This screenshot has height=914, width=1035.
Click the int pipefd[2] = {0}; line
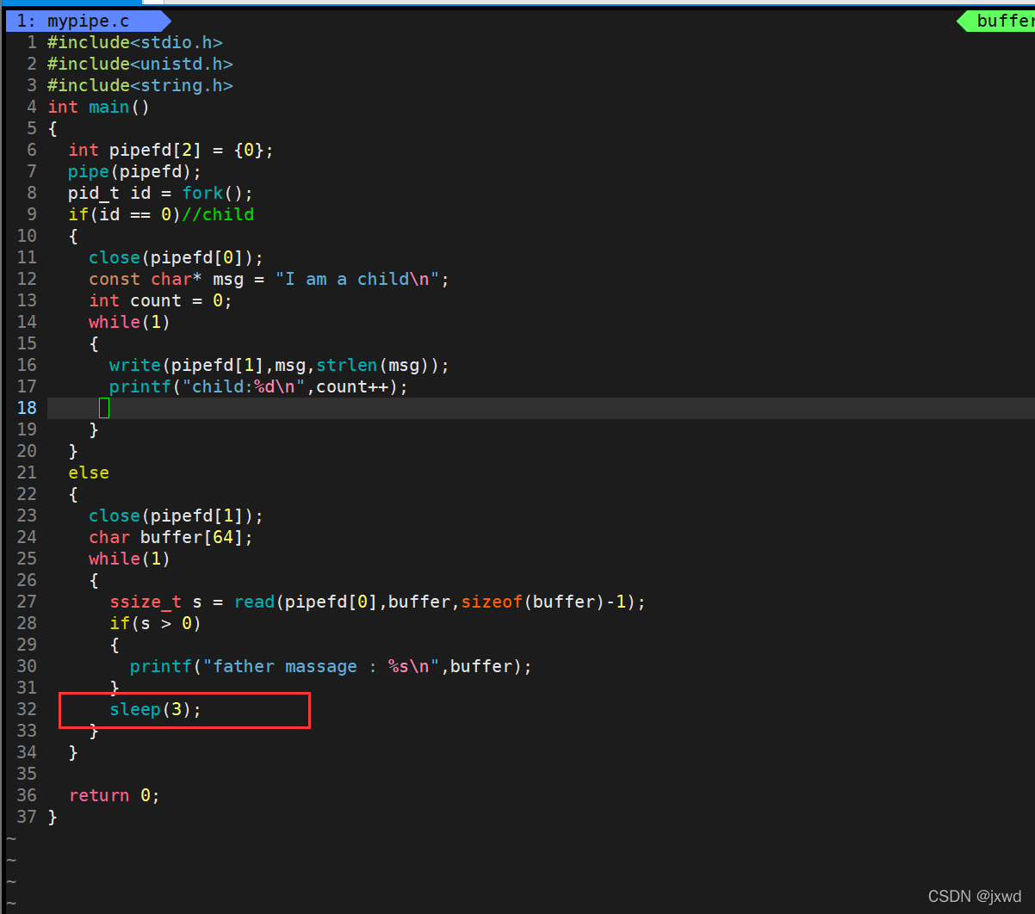pos(171,150)
